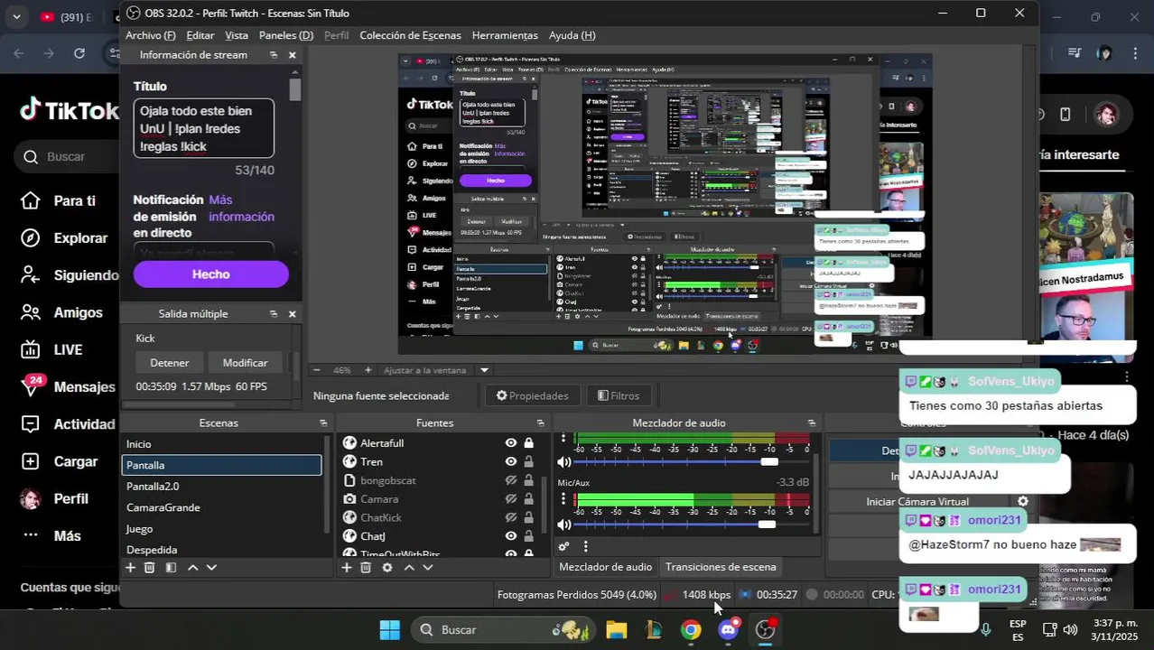Undock the Mezclador de audio dock

811,423
